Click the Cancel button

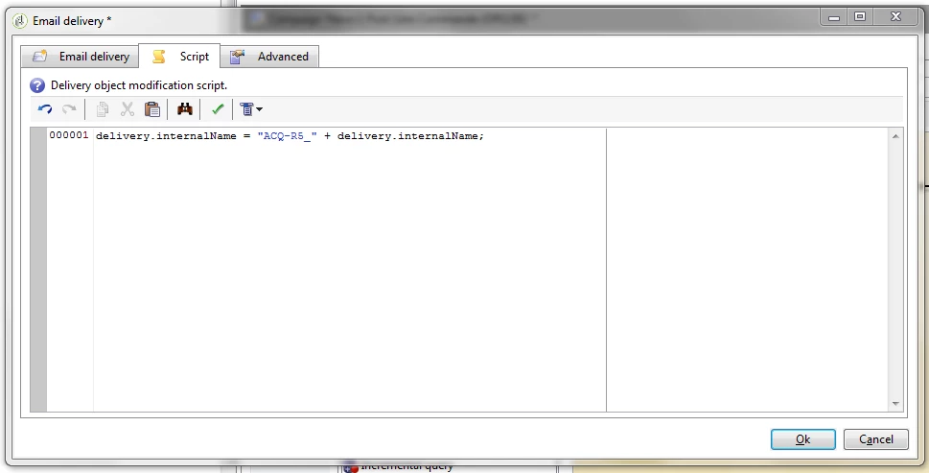(875, 439)
